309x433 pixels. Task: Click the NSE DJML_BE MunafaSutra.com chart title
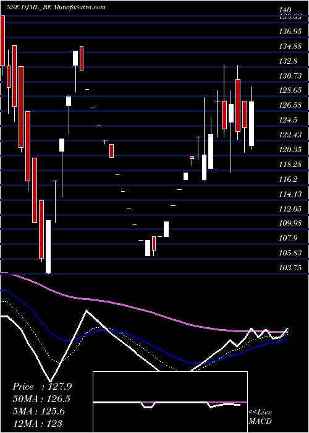click(x=56, y=7)
